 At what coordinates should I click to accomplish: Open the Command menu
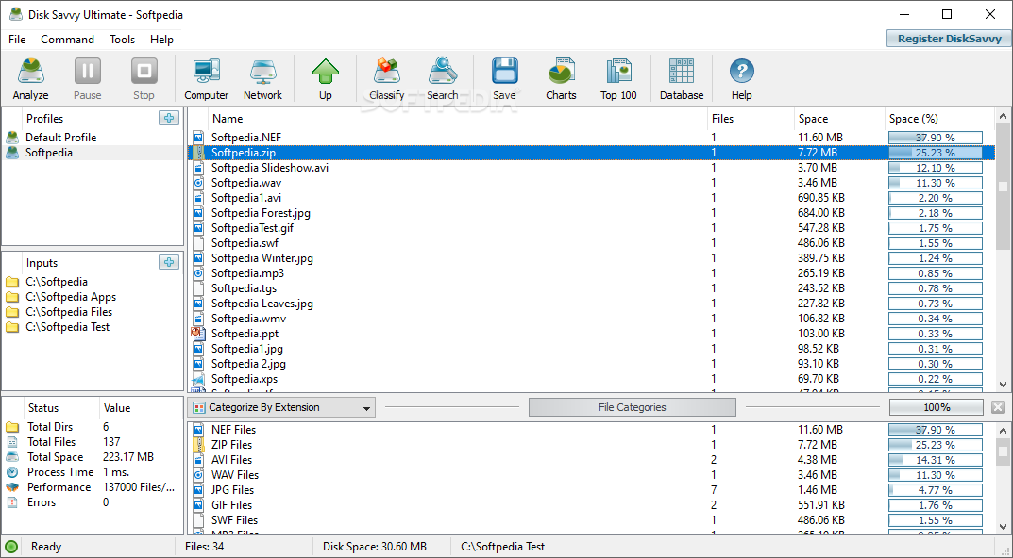click(67, 40)
